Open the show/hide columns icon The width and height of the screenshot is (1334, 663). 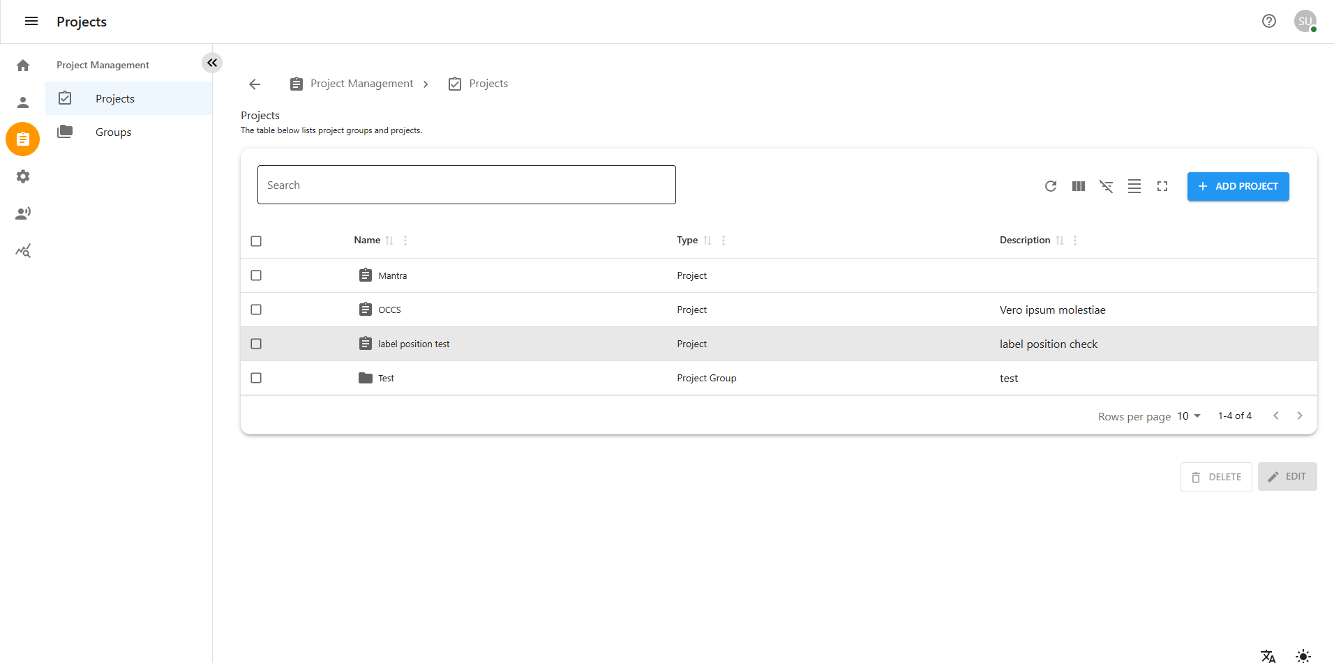(x=1078, y=186)
